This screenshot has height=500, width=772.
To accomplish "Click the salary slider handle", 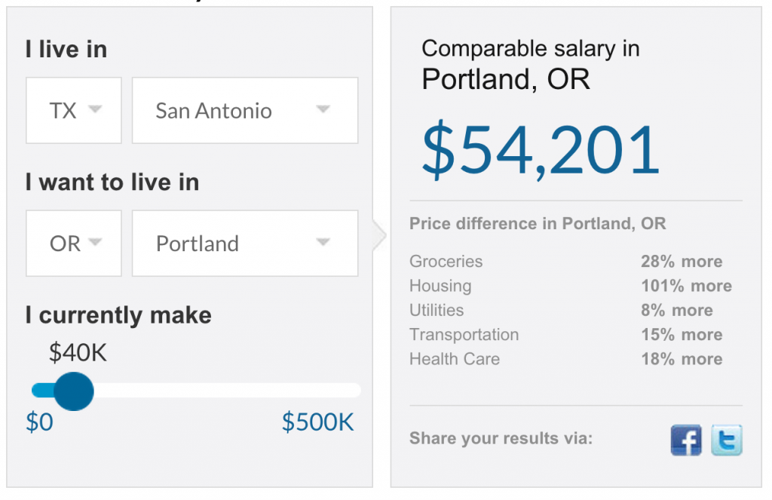I will [74, 391].
